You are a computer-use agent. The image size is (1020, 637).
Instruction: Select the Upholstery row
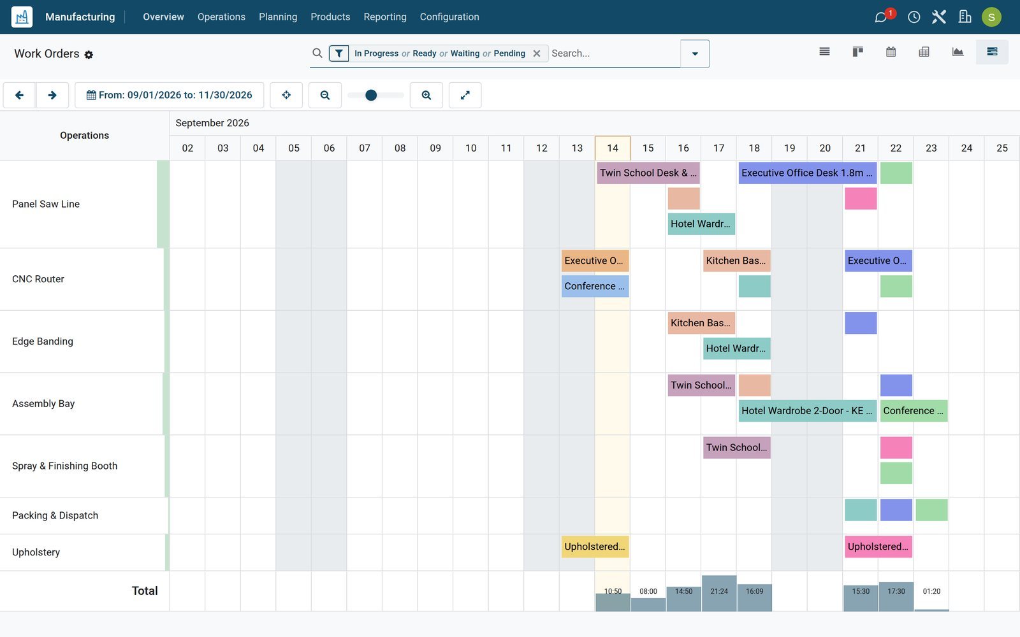click(84, 552)
